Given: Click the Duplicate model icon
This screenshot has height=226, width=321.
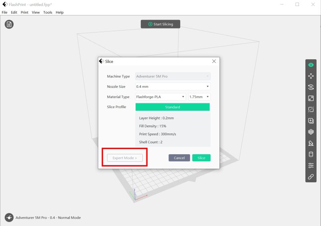Looking at the screenshot, I should click(311, 121).
